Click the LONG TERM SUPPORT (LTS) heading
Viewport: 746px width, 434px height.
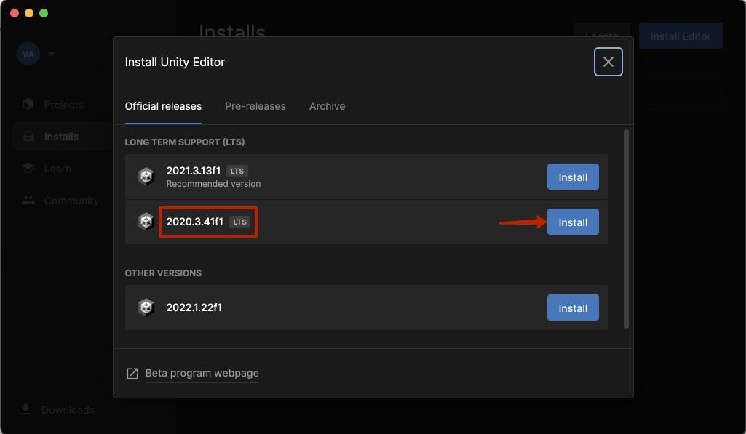185,142
